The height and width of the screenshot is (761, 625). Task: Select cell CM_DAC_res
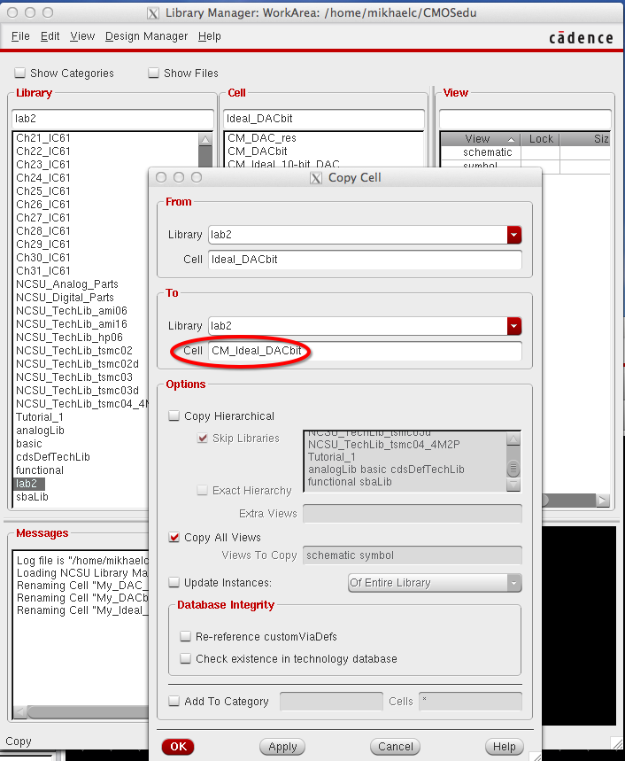point(262,138)
